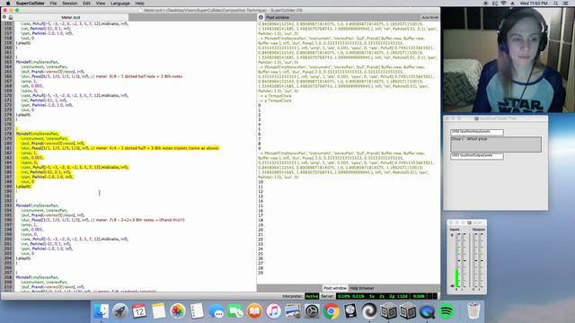Open Trash in dock
Image resolution: width=575 pixels, height=323 pixels.
(x=473, y=311)
